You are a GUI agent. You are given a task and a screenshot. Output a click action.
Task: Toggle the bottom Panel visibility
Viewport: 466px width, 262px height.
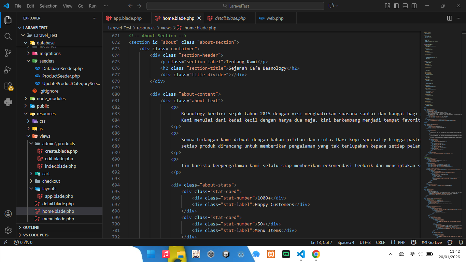[x=405, y=6]
